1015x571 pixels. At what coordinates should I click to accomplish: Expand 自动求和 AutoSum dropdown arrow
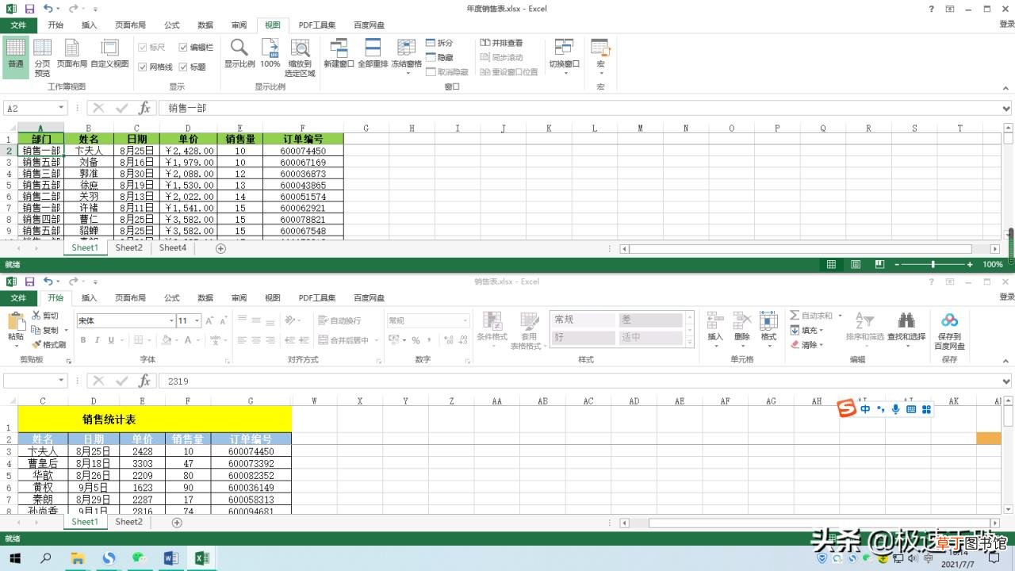[x=840, y=316]
